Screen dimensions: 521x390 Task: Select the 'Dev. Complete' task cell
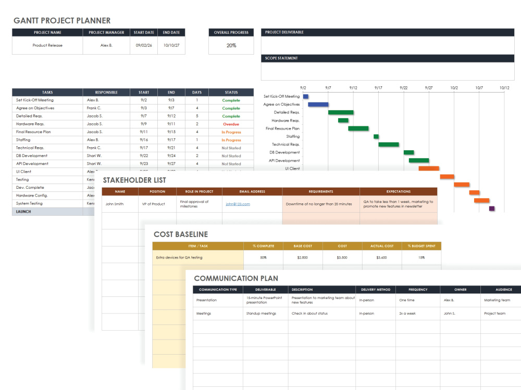pyautogui.click(x=47, y=188)
